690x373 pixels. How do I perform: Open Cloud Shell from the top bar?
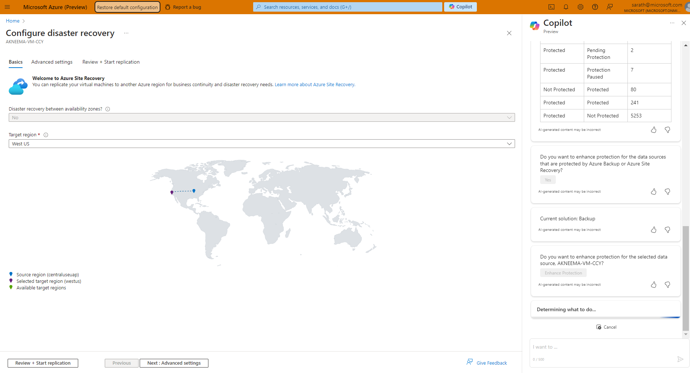551,7
